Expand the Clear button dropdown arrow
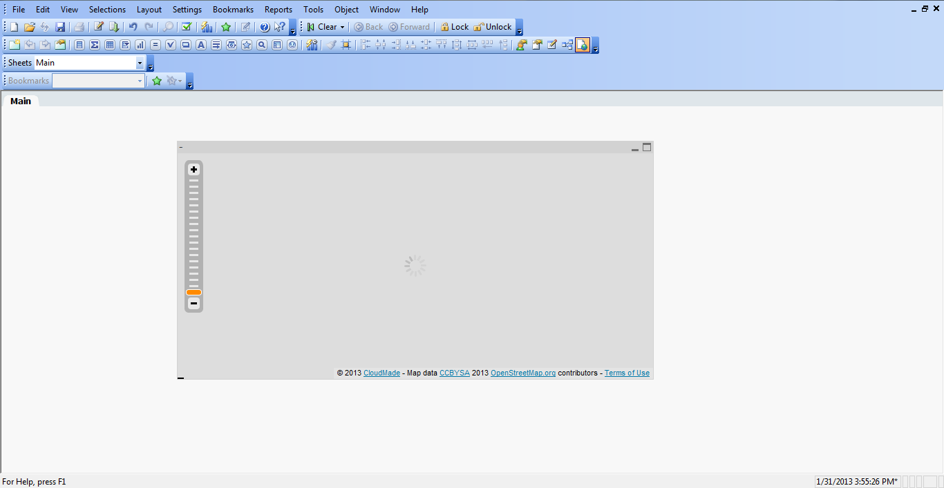Screen dimensions: 944x488 [342, 27]
